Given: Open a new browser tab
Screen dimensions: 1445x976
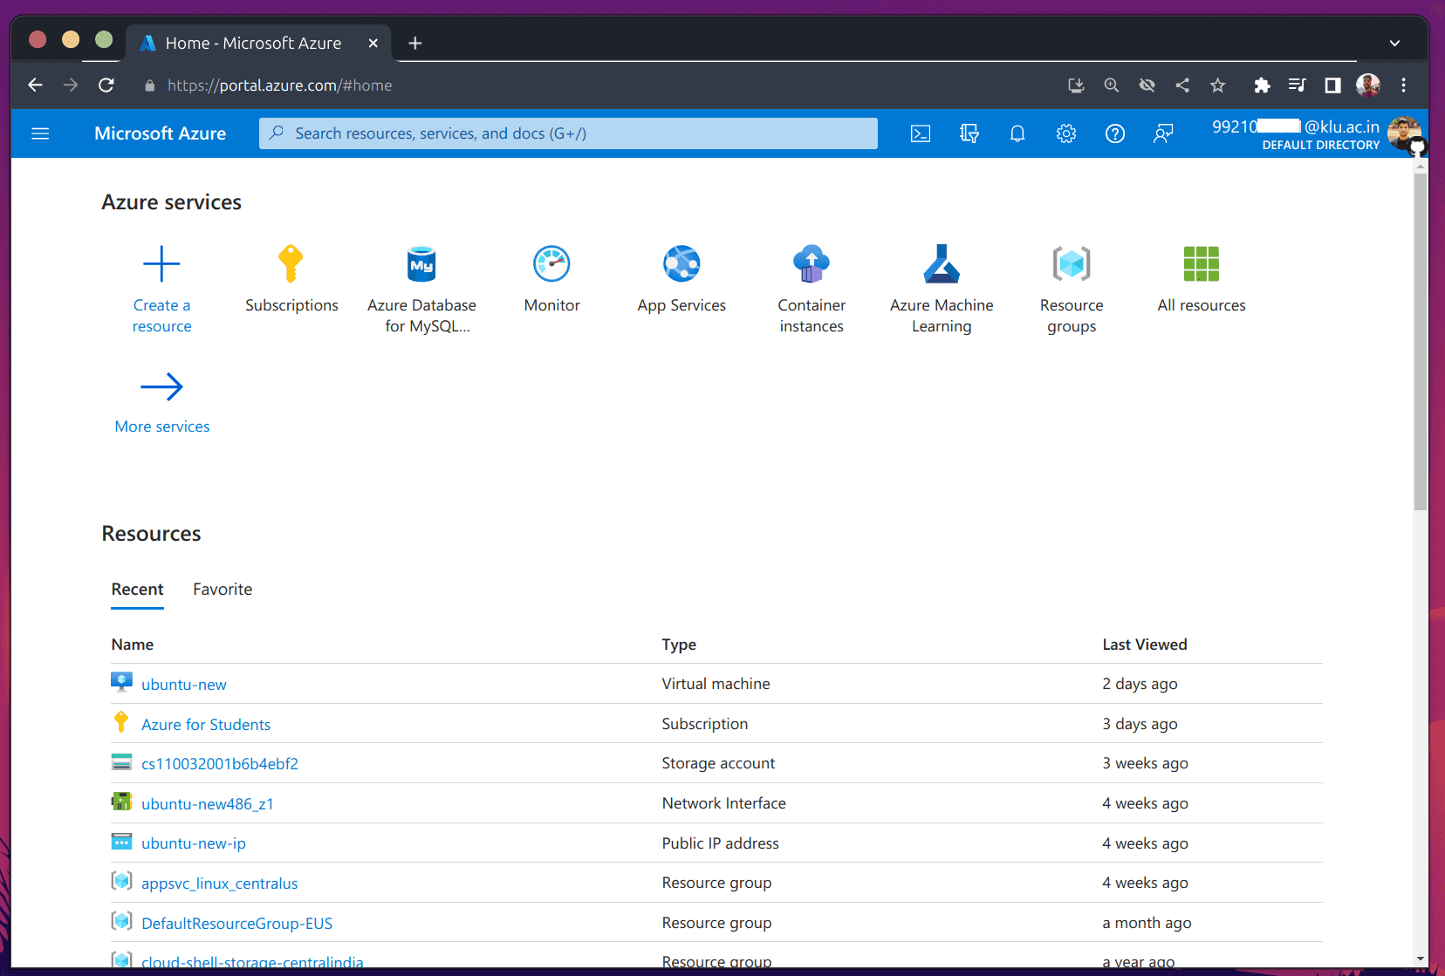Looking at the screenshot, I should coord(415,43).
